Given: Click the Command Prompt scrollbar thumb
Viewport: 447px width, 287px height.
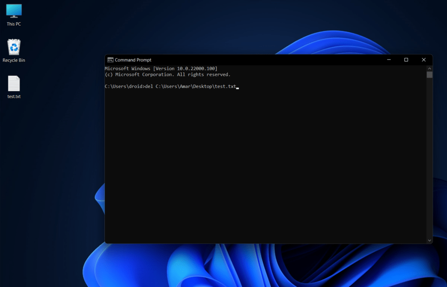Looking at the screenshot, I should 430,75.
